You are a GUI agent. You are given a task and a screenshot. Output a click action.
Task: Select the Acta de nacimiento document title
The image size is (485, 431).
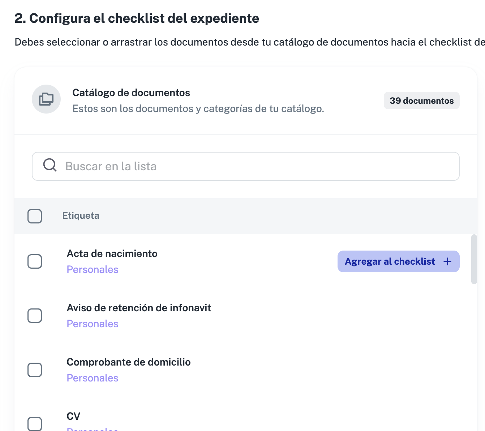(x=112, y=253)
